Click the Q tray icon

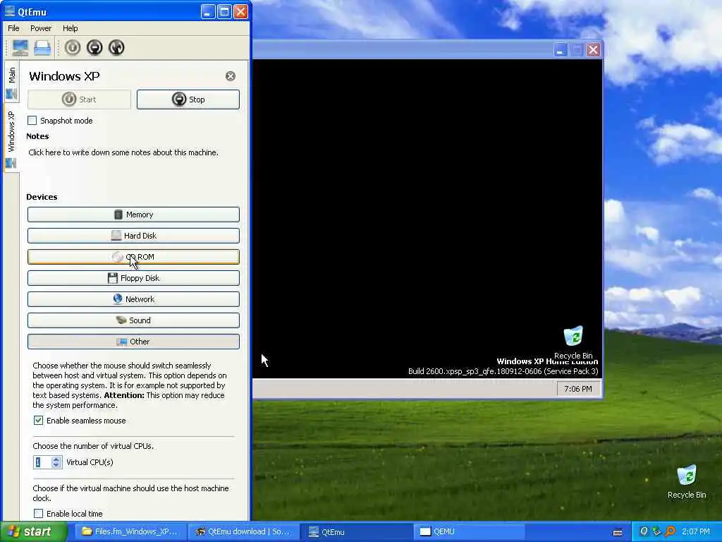tap(644, 532)
